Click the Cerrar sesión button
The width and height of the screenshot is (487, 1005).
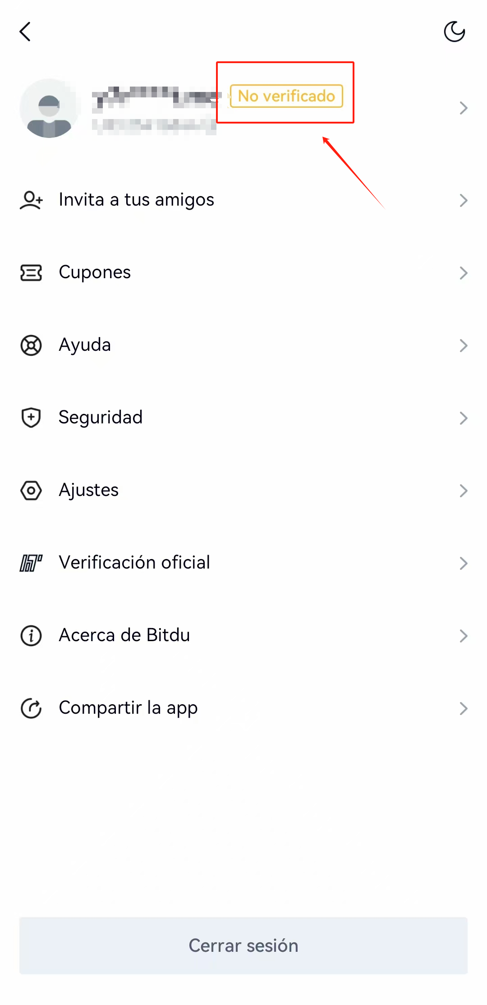click(243, 945)
